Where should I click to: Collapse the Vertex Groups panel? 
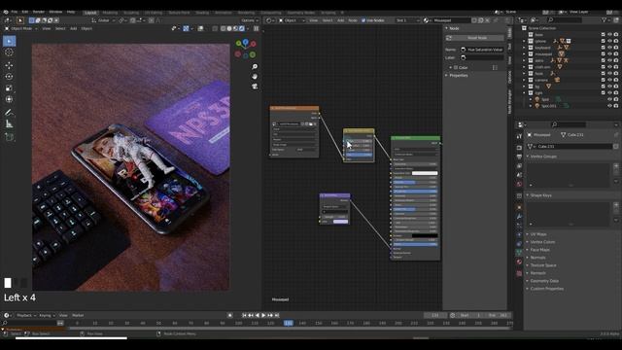pos(543,157)
